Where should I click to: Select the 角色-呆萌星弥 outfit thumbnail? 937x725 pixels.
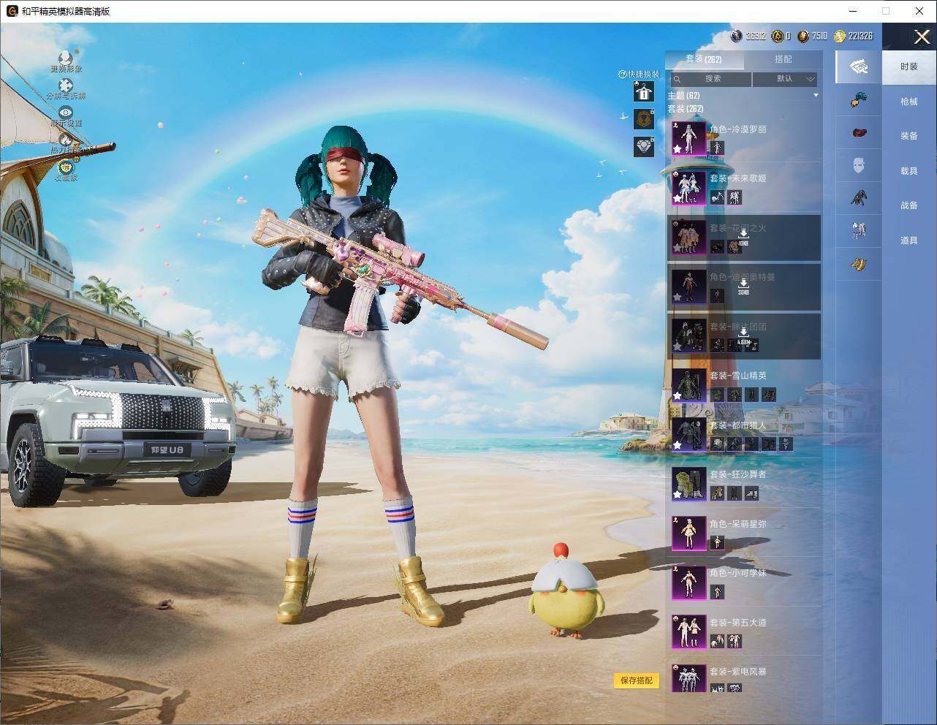coord(688,534)
